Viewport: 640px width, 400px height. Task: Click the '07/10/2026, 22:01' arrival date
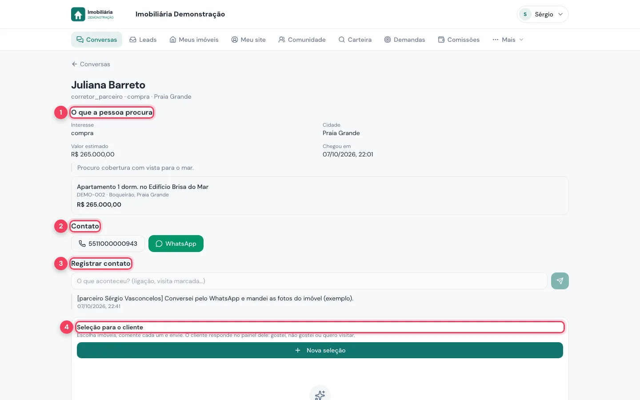point(348,154)
